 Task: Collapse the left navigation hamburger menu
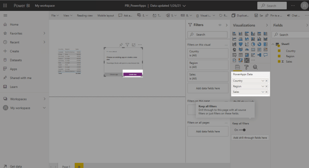5,16
